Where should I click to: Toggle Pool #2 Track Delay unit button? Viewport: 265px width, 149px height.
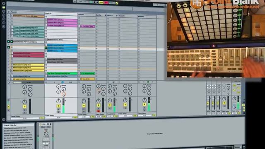tap(75, 117)
